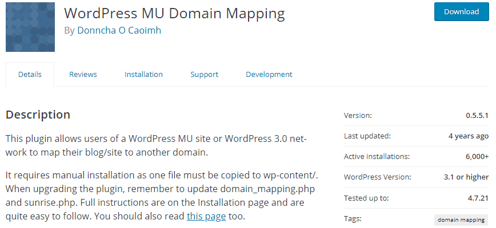Click "4 years ago" last updated value
This screenshot has height=228, width=496.
469,136
